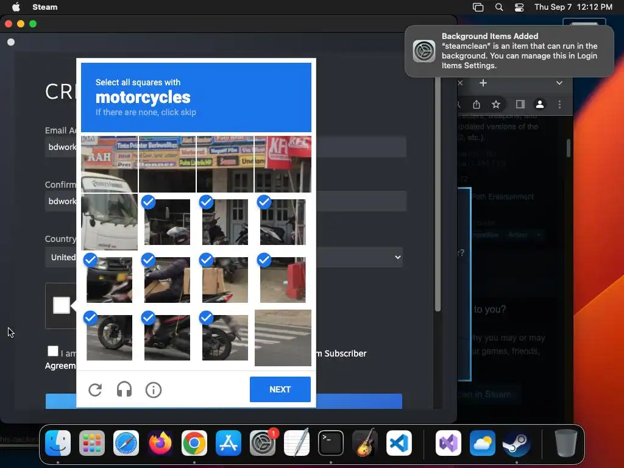The width and height of the screenshot is (624, 468).
Task: Deselect the tile with the red barrier
Action: [283, 280]
